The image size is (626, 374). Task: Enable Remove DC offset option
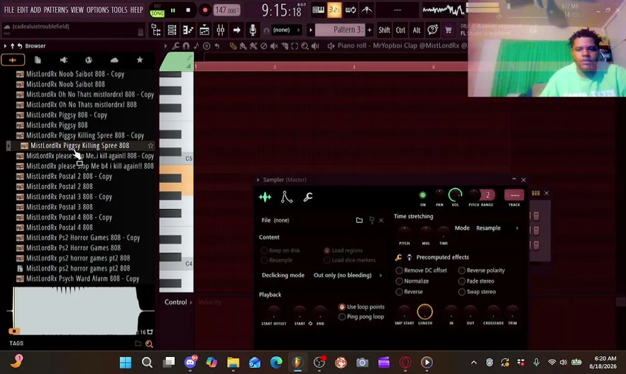click(399, 271)
